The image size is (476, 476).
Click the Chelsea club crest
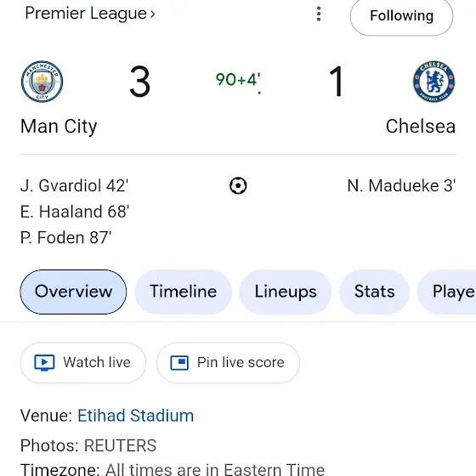pyautogui.click(x=433, y=82)
